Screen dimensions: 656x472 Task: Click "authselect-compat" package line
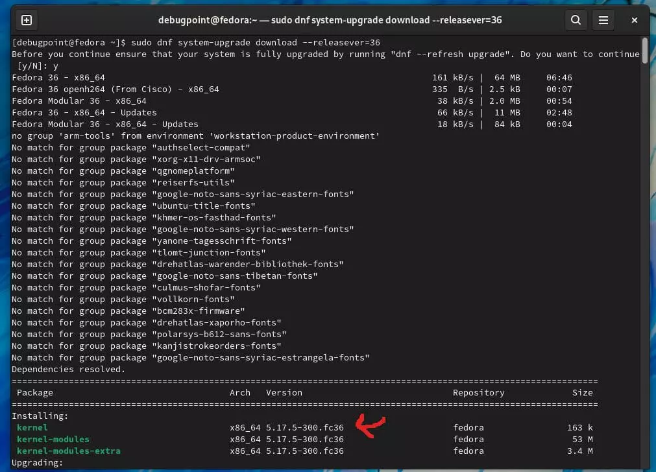[131, 148]
